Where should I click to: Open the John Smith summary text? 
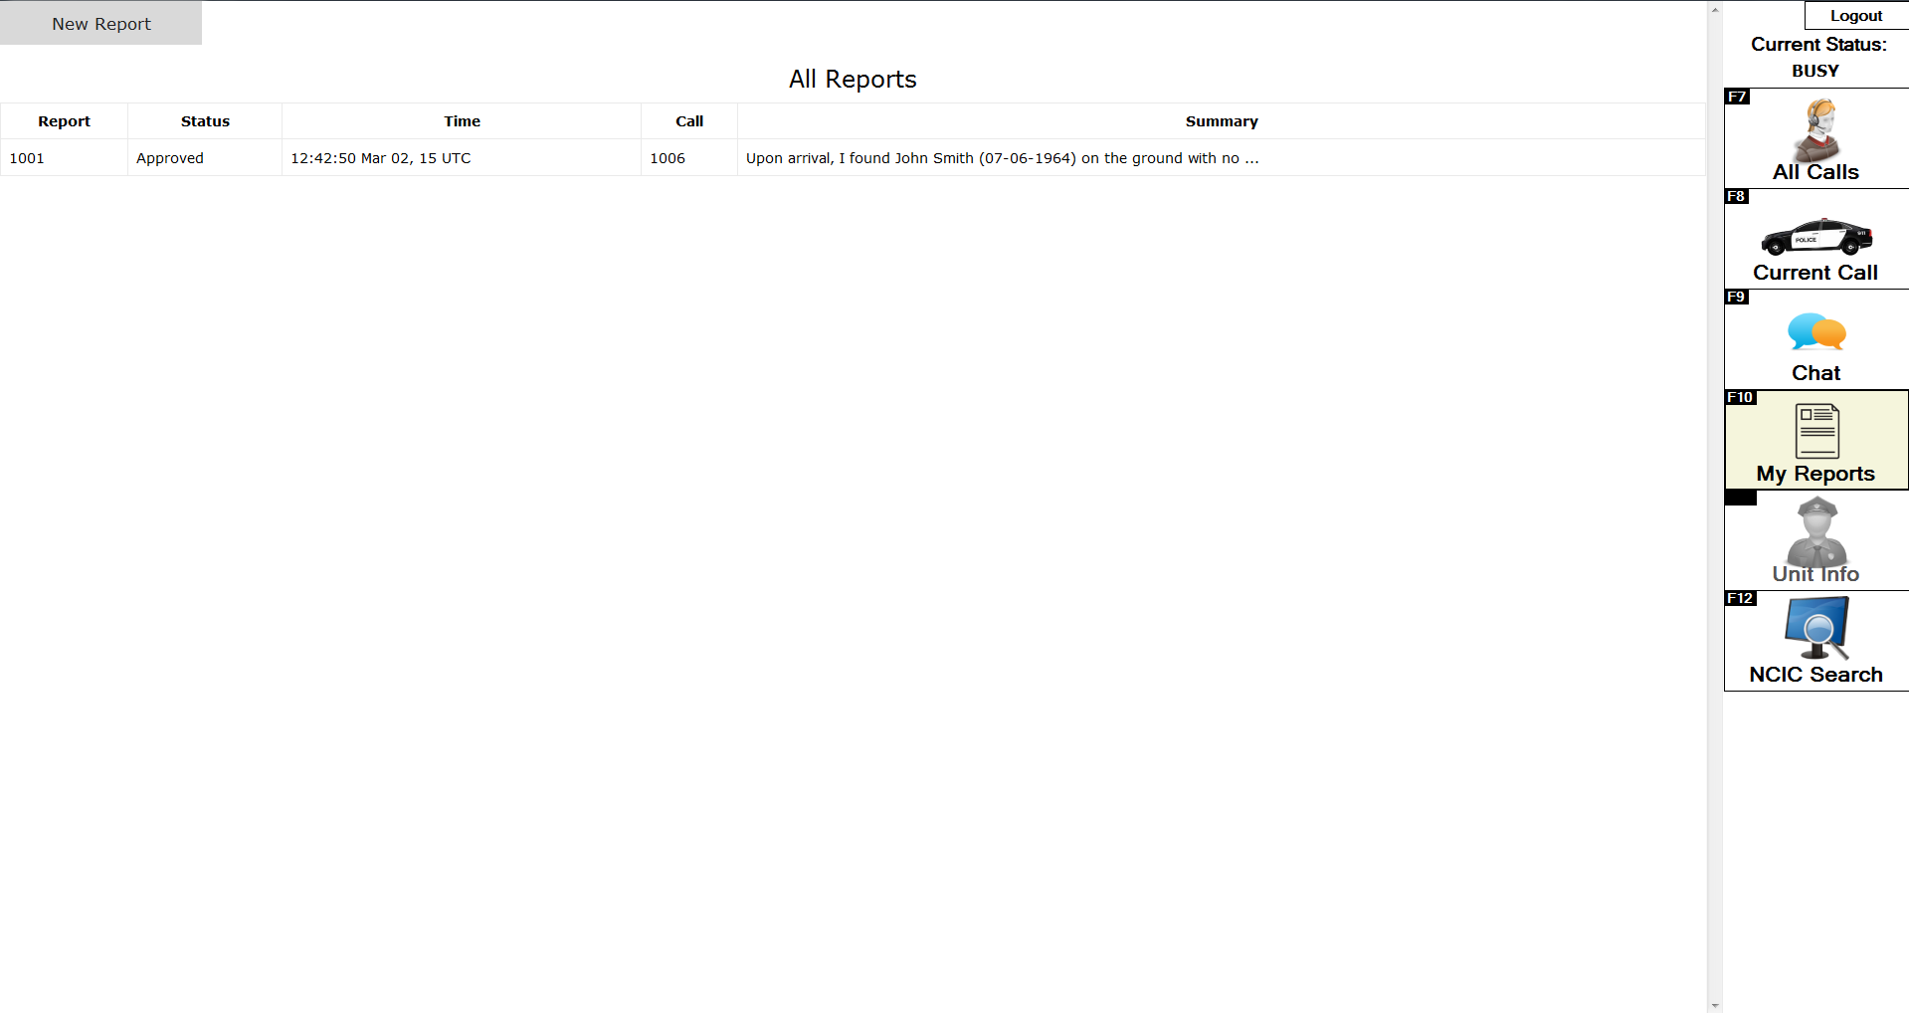1003,158
